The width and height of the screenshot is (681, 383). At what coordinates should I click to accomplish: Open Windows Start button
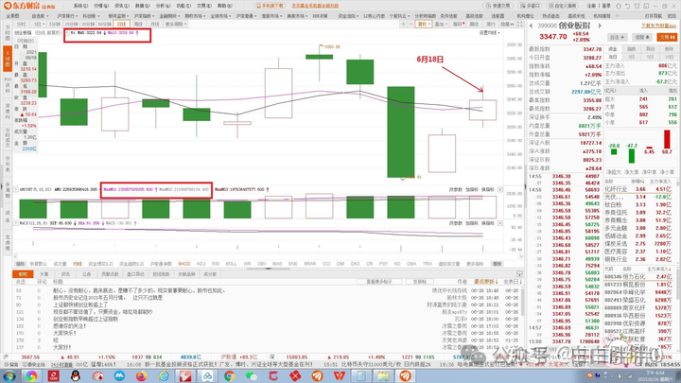coord(9,376)
